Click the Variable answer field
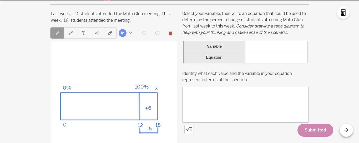359x143 pixels. click(276, 47)
